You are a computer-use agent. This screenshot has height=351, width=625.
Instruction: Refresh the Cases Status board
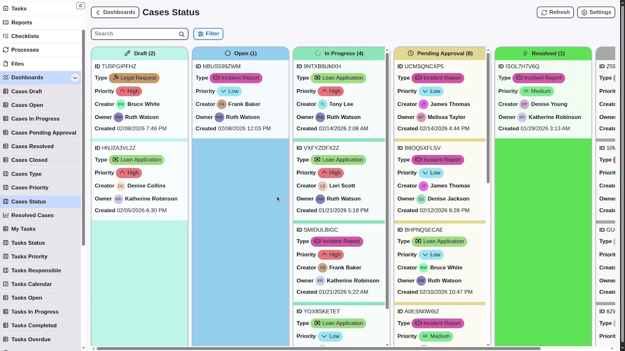coord(555,12)
